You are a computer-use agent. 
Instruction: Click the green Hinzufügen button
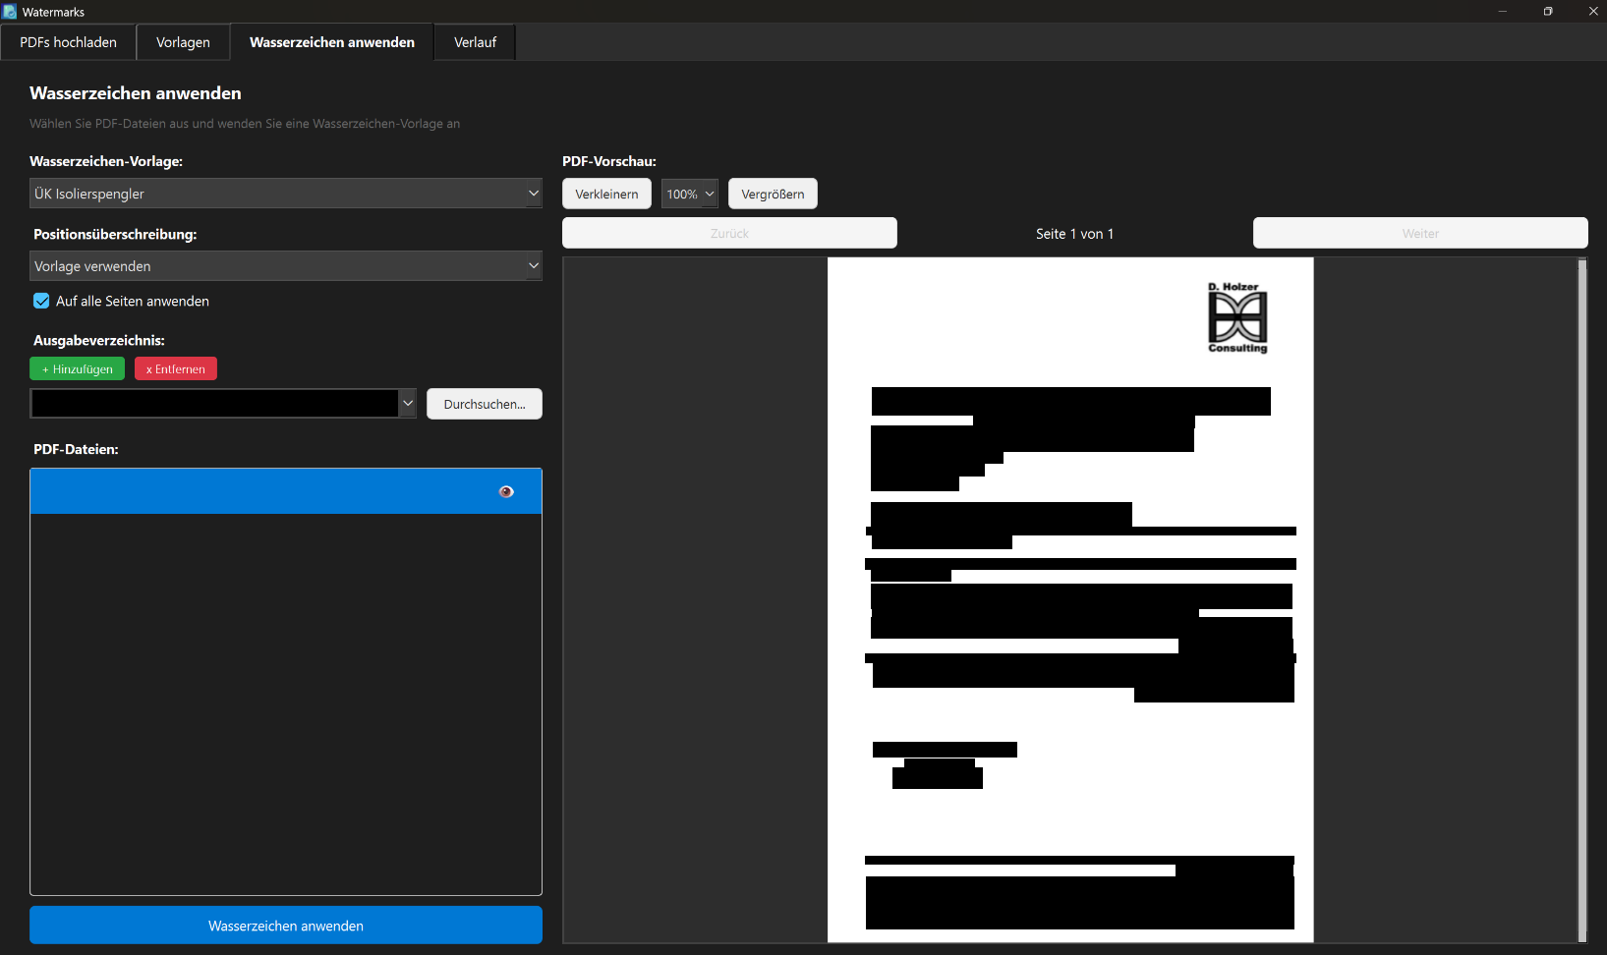click(x=78, y=368)
